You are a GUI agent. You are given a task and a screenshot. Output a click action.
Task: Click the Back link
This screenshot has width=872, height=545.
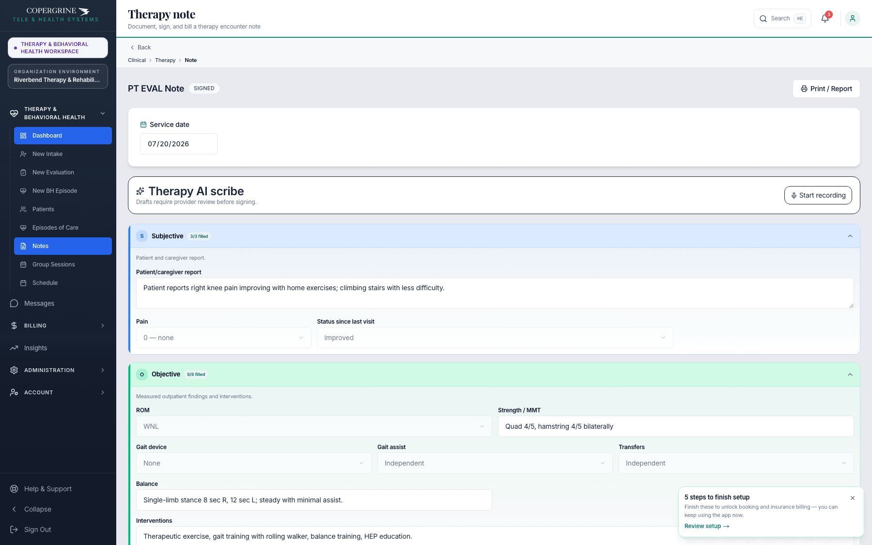click(140, 47)
